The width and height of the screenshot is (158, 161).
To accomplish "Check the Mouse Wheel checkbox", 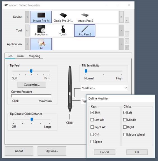I will (125, 135).
